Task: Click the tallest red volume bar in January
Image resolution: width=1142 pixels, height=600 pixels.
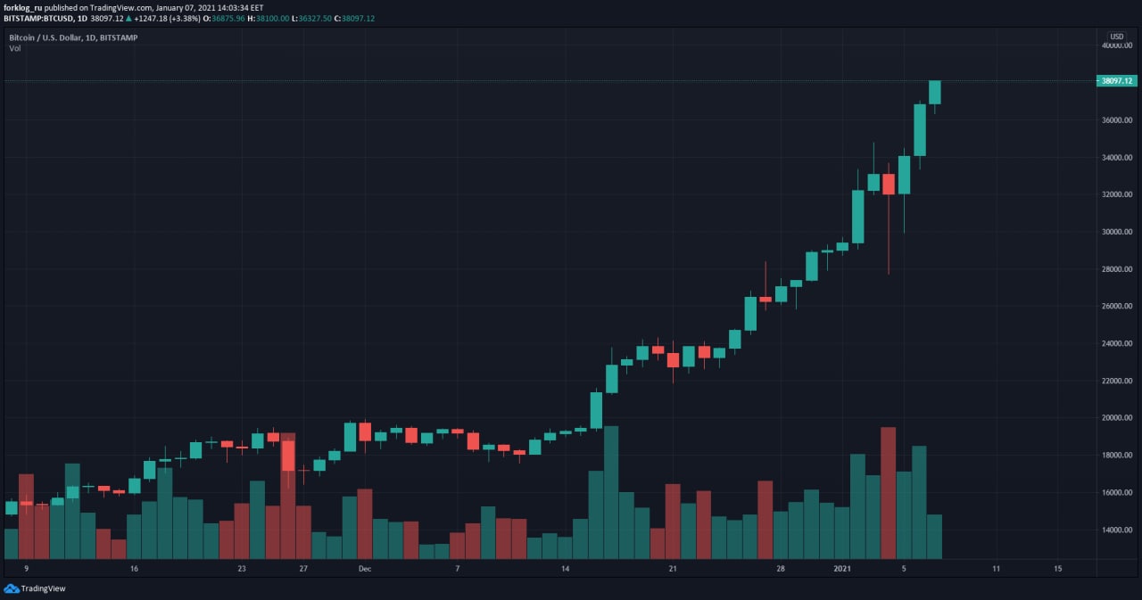Action: coord(888,493)
